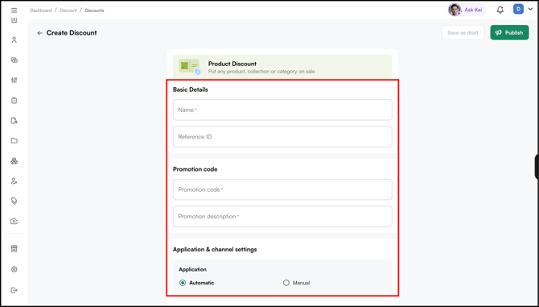Open the Ask Kai assistant

coord(467,10)
